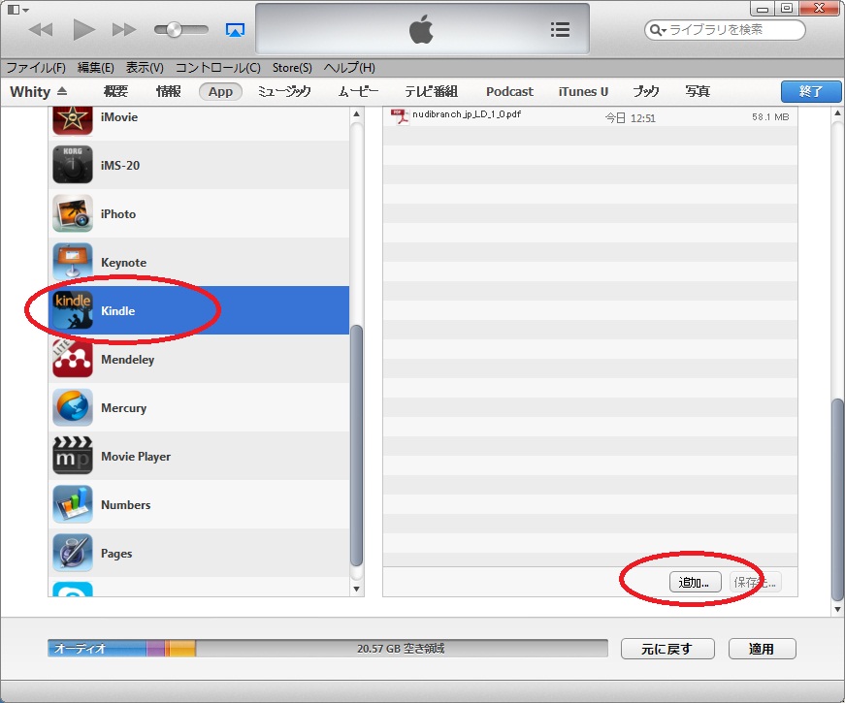Open the Up Next list icon

(560, 30)
